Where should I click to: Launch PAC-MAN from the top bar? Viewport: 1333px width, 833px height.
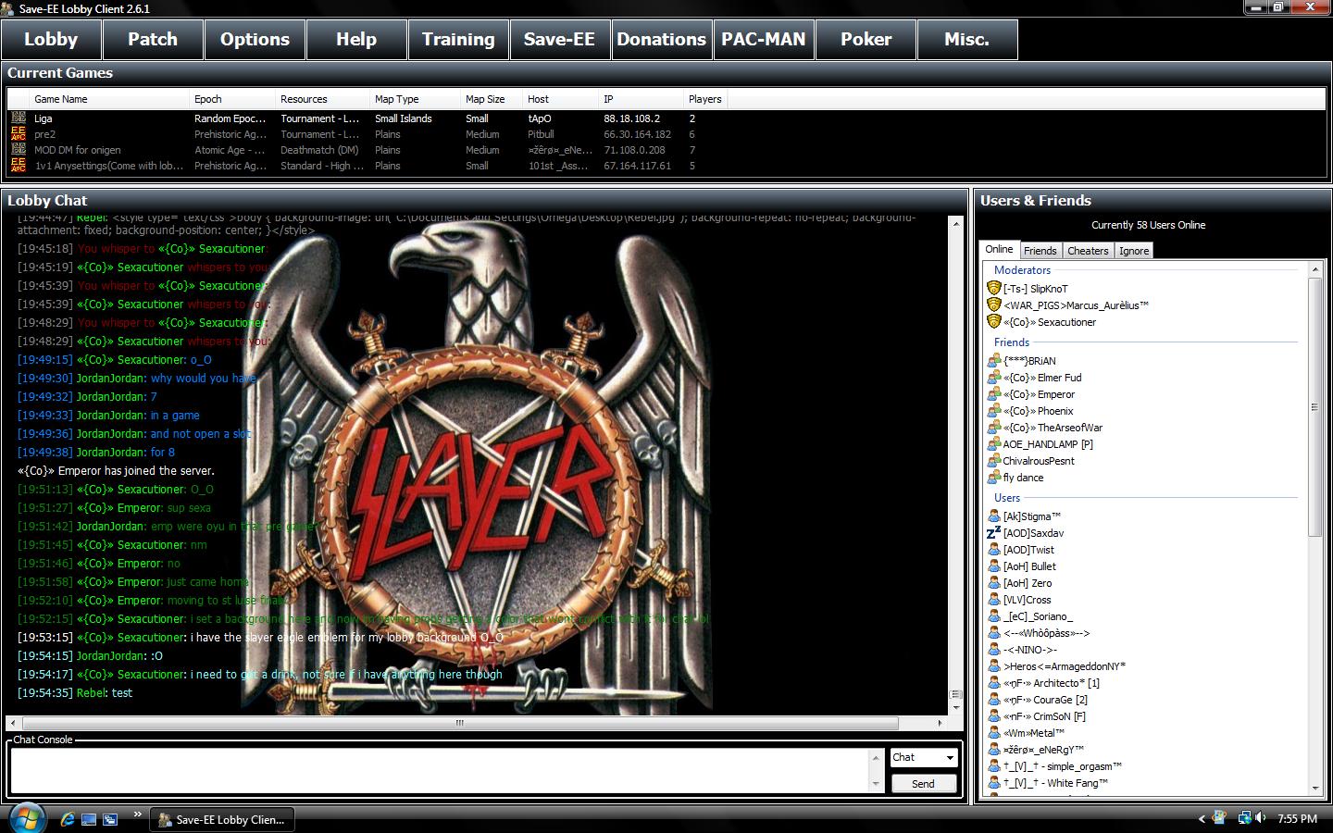coord(764,40)
